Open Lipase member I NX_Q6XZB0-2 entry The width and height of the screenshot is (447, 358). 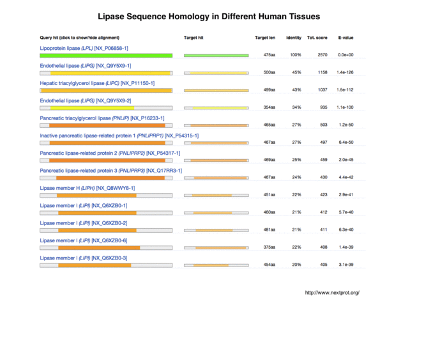point(83,223)
